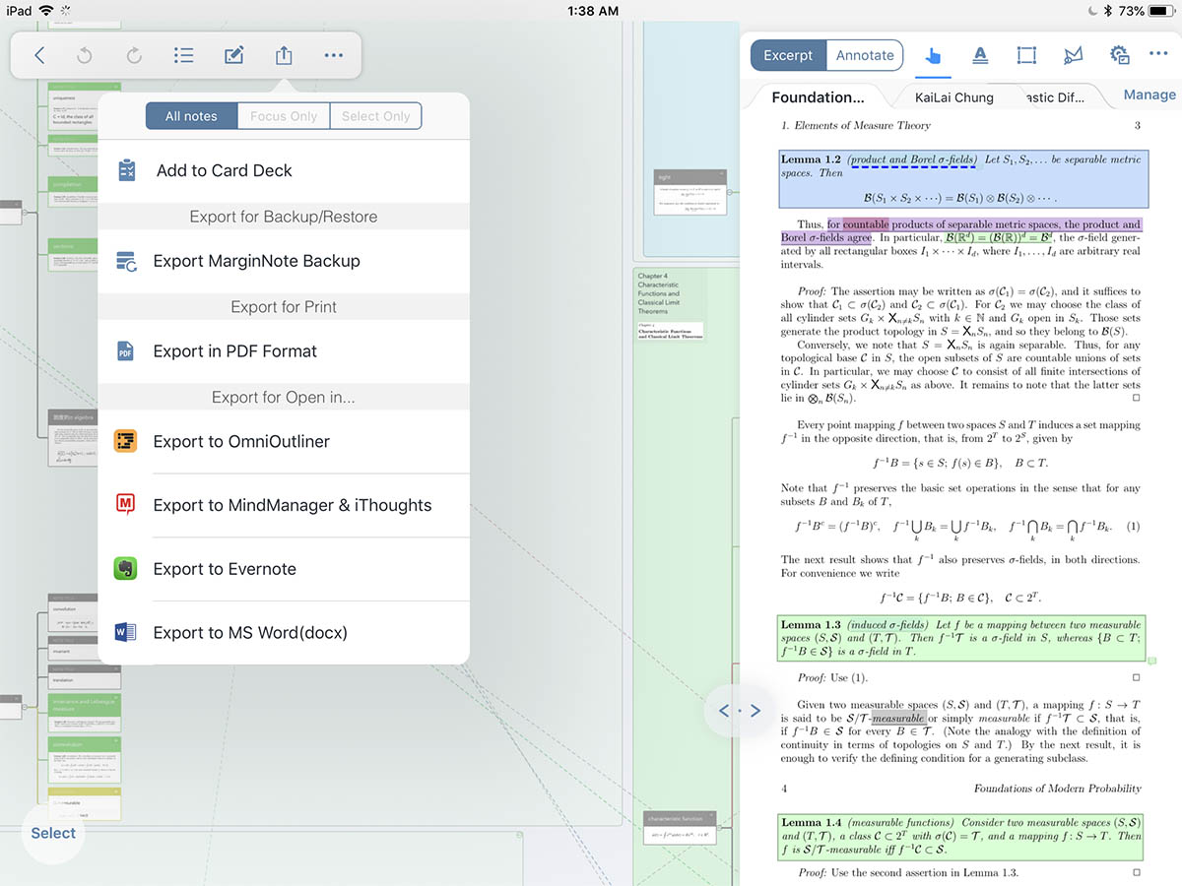Tap the 1:38 AM clock
The height and width of the screenshot is (886, 1182).
[x=594, y=11]
